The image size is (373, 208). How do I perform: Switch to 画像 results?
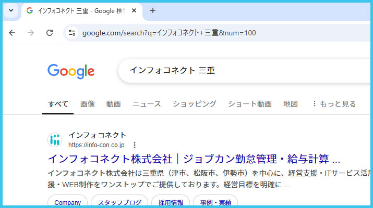point(87,104)
